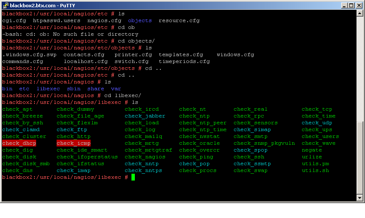Click the text '.windows.cfg.swp'

pyautogui.click(x=29, y=55)
